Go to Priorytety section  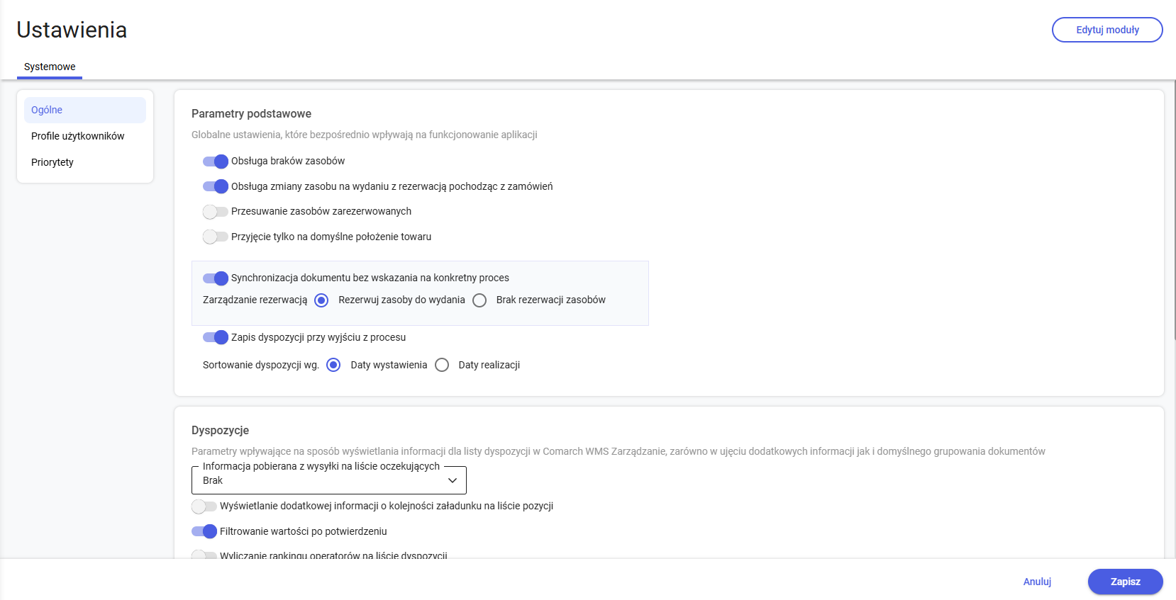[x=52, y=162]
